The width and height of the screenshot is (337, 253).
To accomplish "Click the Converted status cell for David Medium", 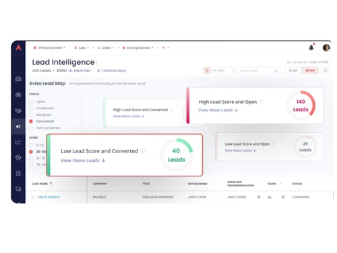I will pos(301,197).
